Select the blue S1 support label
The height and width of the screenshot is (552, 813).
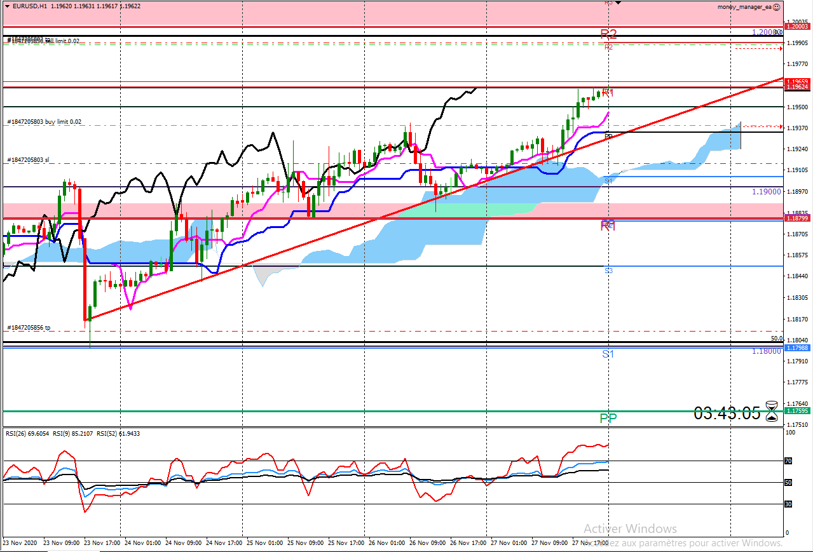[x=608, y=353]
